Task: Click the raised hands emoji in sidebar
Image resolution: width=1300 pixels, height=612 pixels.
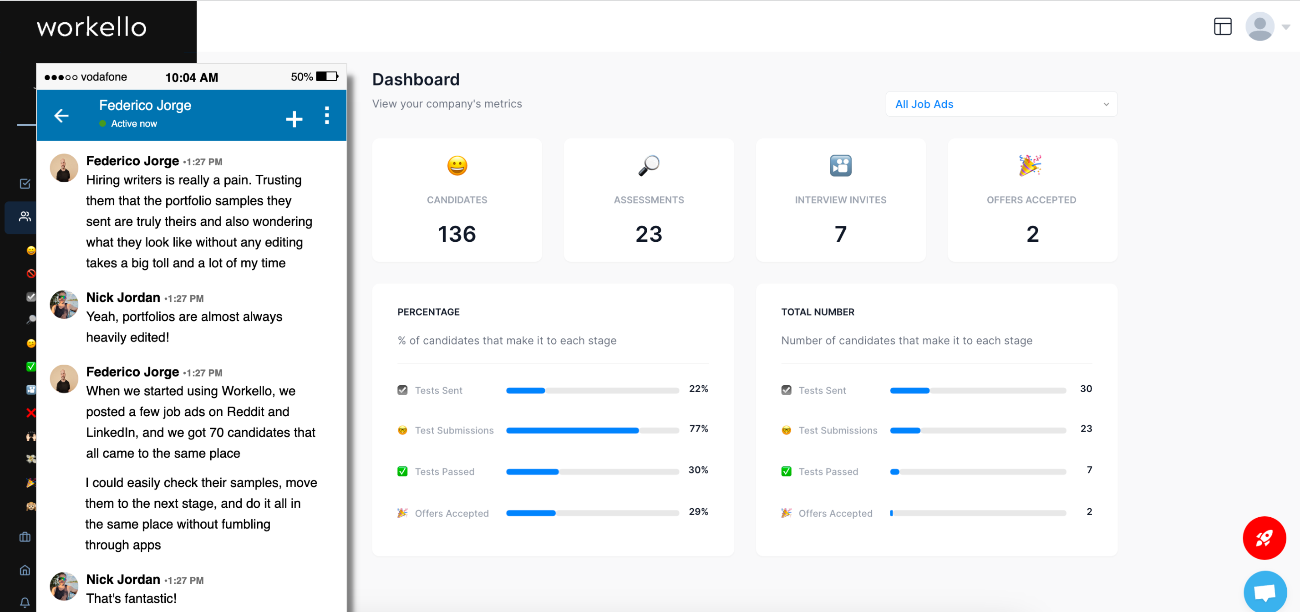Action: 31,436
